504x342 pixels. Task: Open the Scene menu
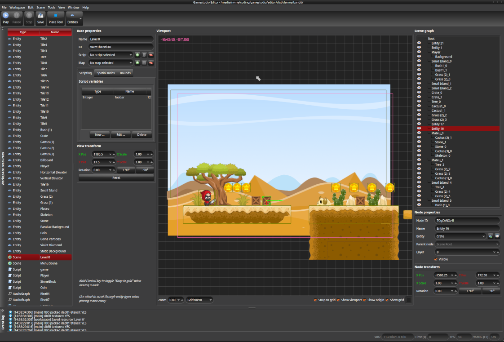point(40,7)
